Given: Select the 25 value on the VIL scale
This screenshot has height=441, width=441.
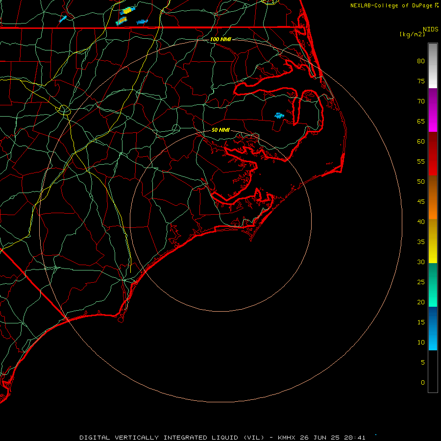Looking at the screenshot, I should coord(421,282).
